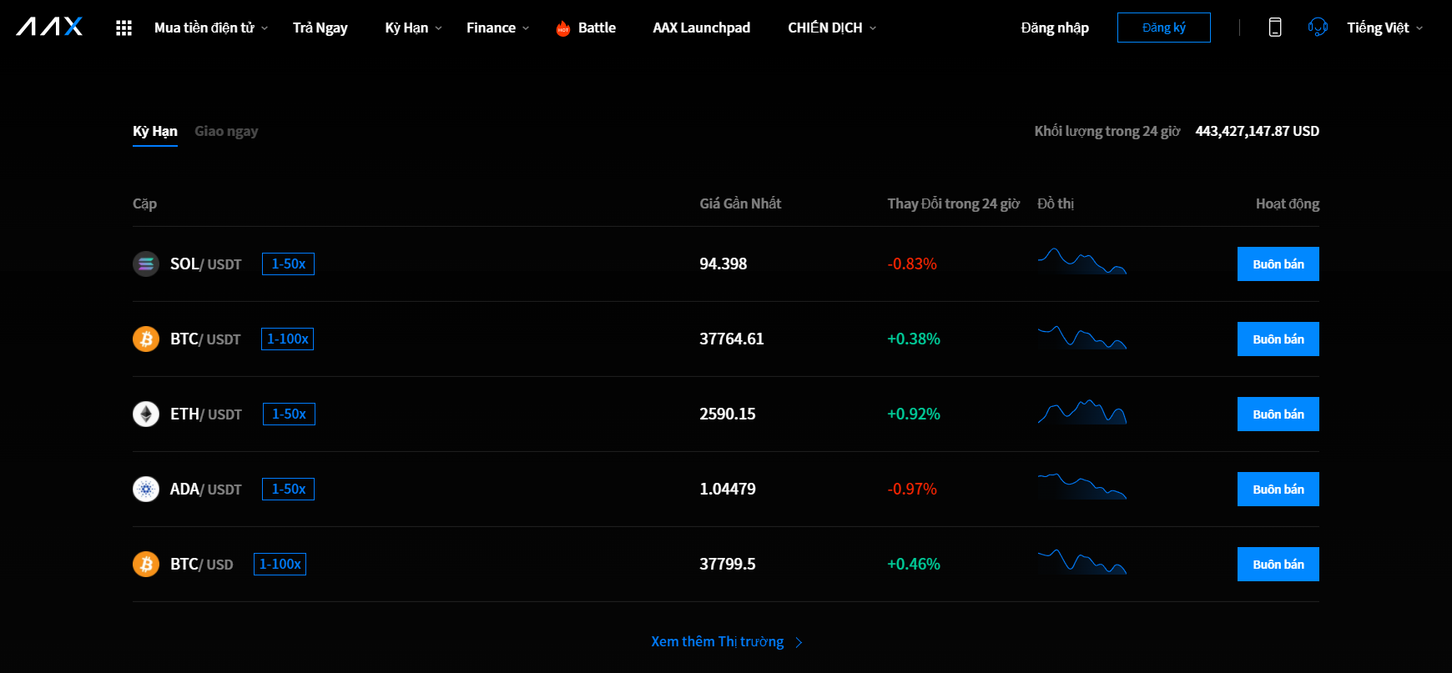Click the ADA 1-50x leverage badge

tap(288, 489)
